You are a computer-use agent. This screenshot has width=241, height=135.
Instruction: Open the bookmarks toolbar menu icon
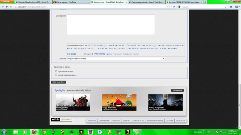coord(237,7)
